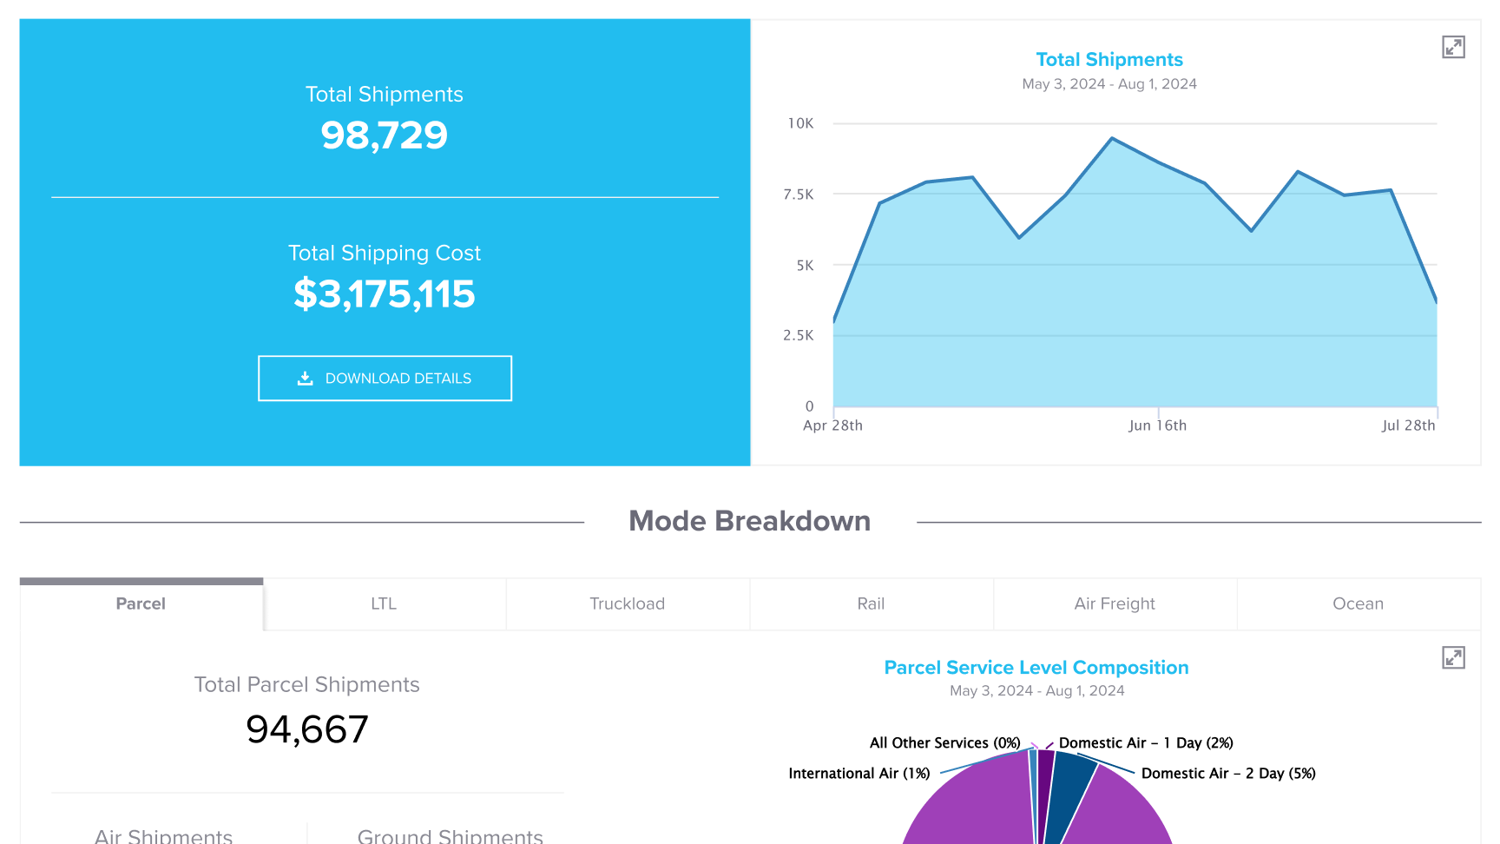1500x844 pixels.
Task: Click the Apr 28th axis label
Action: tap(832, 425)
